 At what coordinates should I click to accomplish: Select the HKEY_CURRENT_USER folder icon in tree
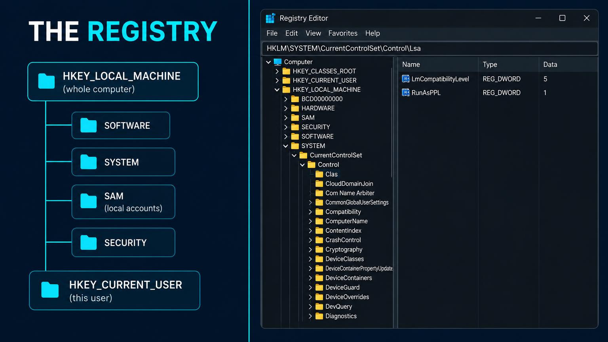287,80
